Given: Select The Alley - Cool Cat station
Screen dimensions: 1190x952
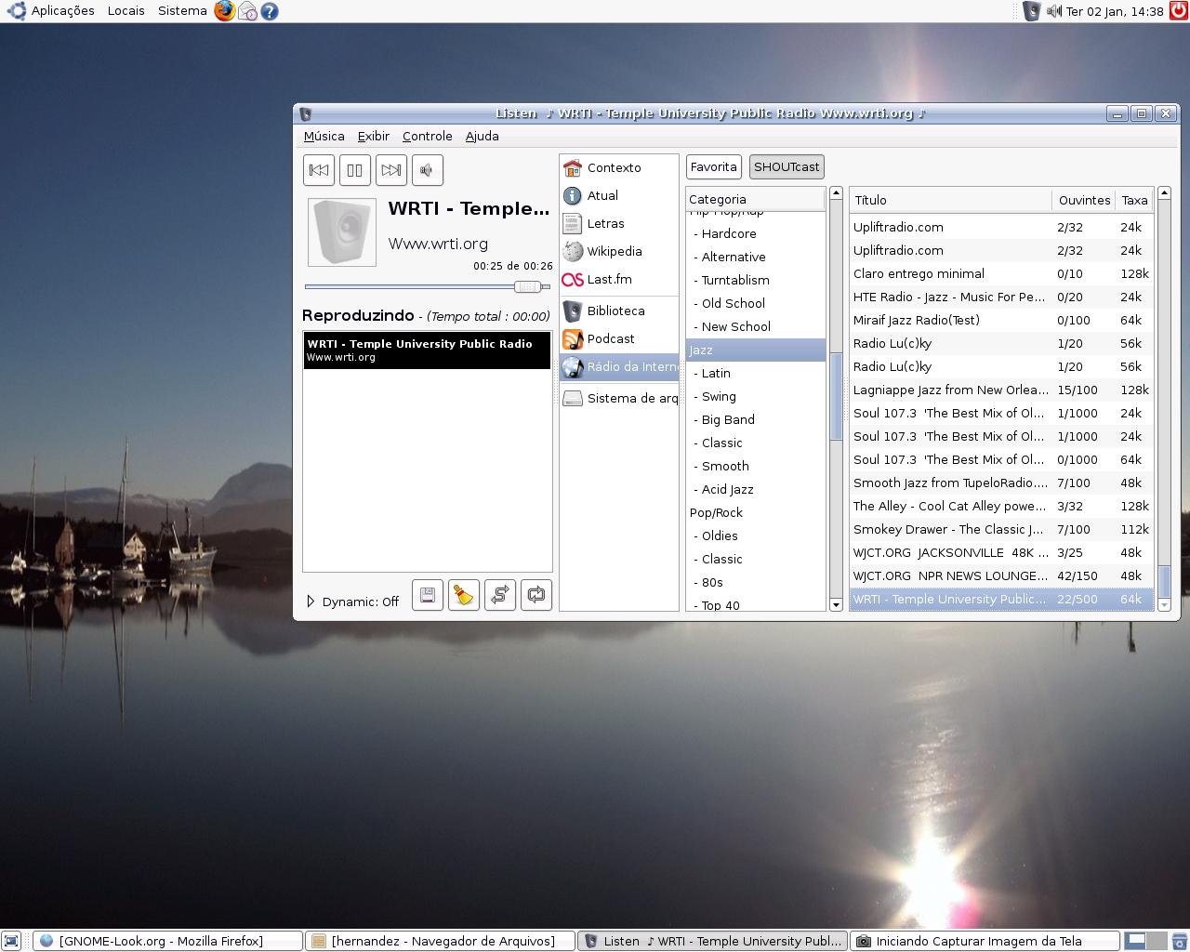Looking at the screenshot, I should pos(1001,506).
